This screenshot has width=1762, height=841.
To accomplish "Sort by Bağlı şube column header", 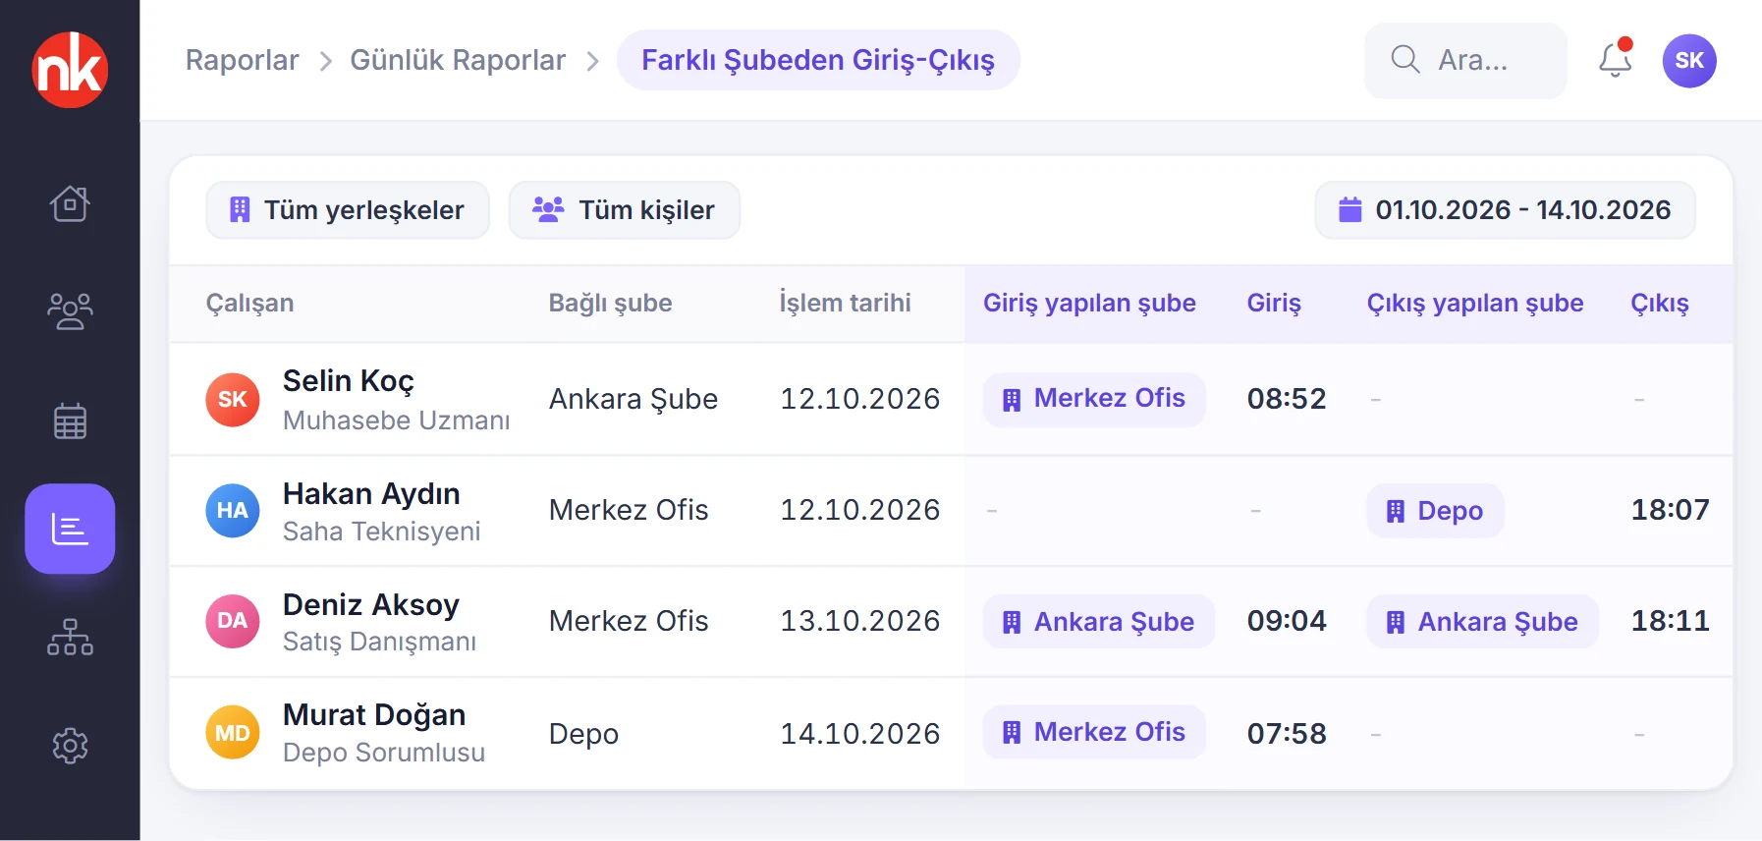I will point(610,303).
